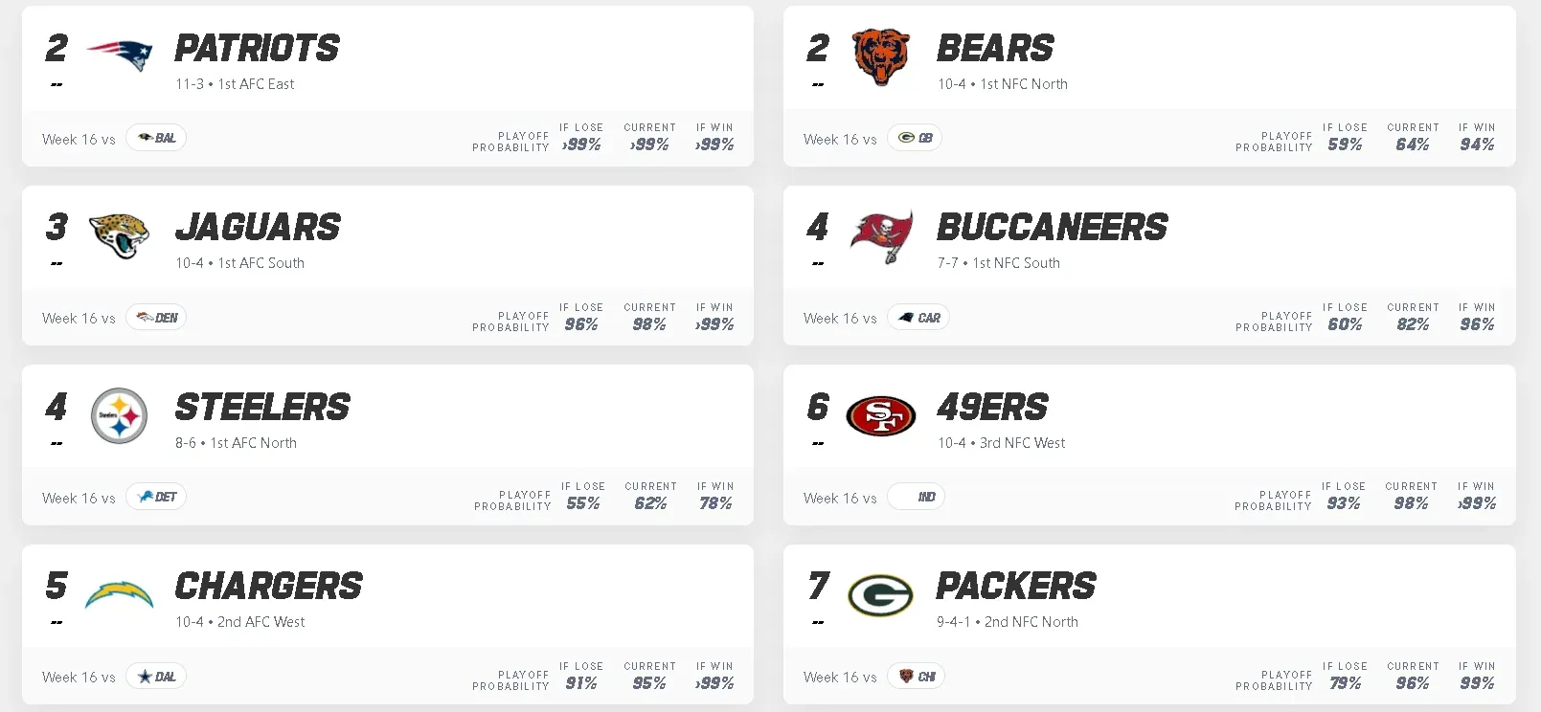This screenshot has width=1541, height=712.
Task: Click the Jaguars team logo
Action: pyautogui.click(x=120, y=235)
